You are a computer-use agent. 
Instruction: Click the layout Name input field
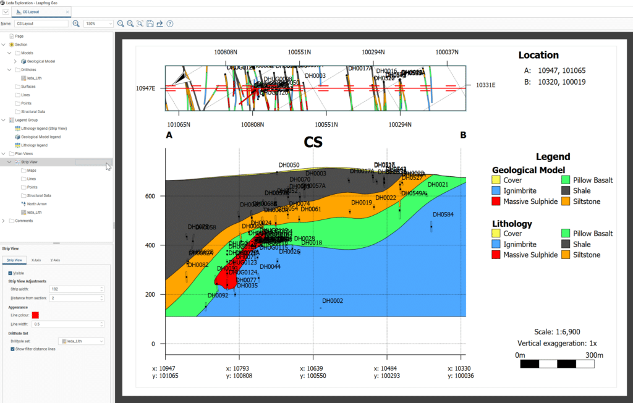[41, 23]
